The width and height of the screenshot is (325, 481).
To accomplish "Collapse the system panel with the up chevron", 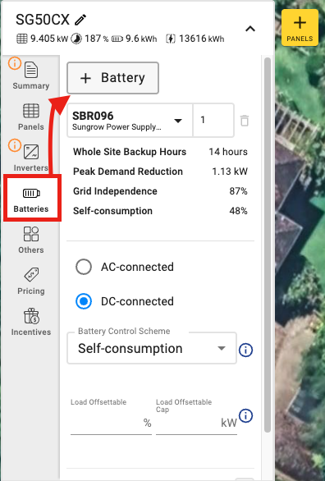I will [x=250, y=29].
